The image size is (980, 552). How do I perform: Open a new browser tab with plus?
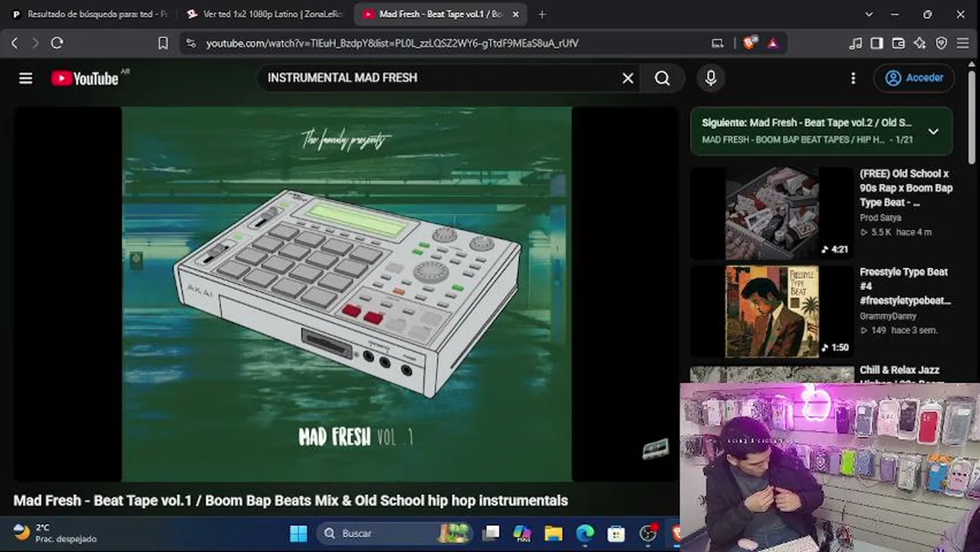(x=542, y=14)
